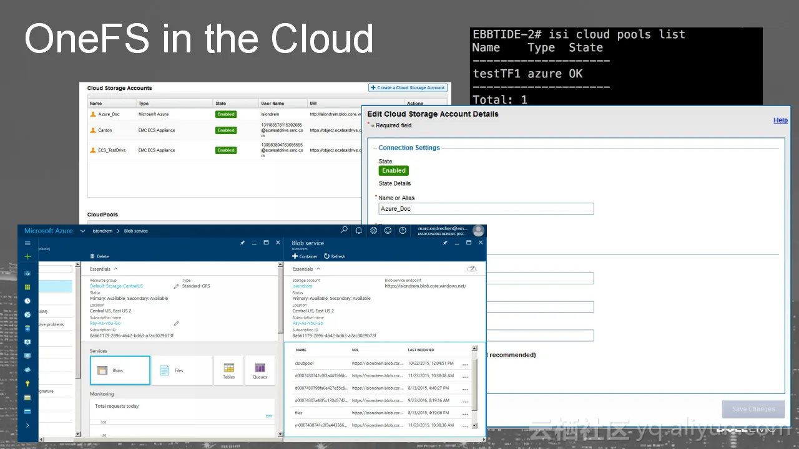Click the user account avatar
This screenshot has width=799, height=449.
pos(478,231)
